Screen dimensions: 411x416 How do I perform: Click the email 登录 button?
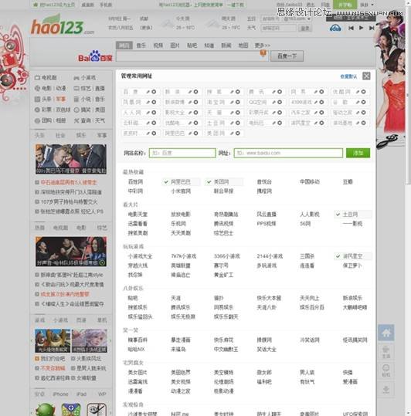(305, 28)
